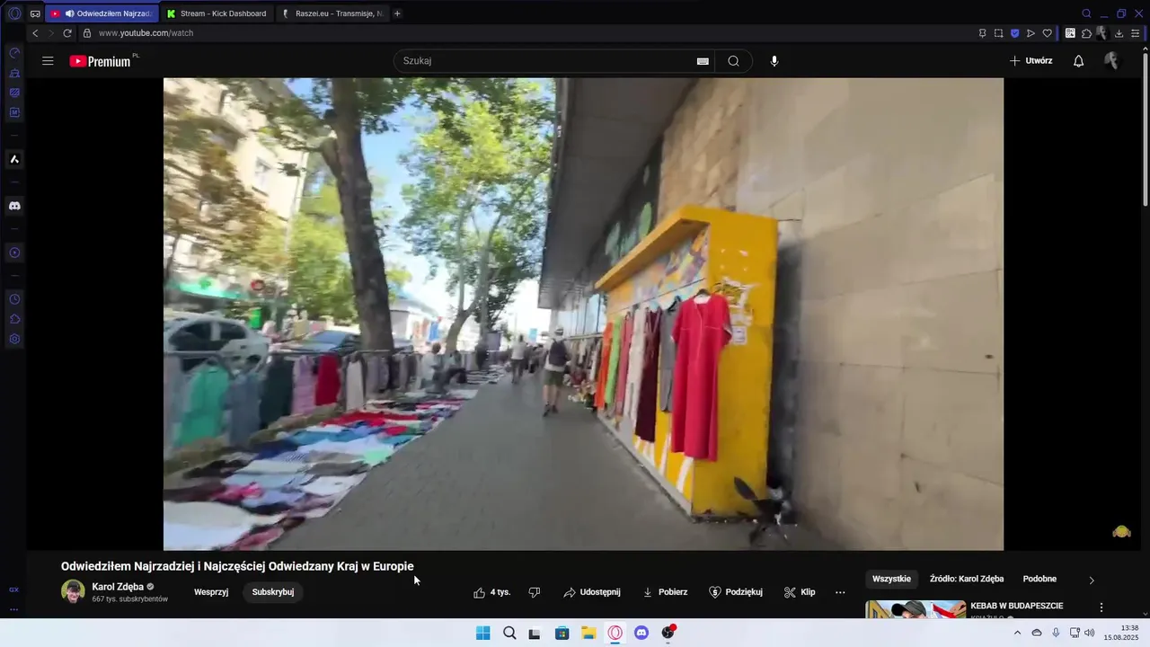Open the Player sidebar icon

14,253
